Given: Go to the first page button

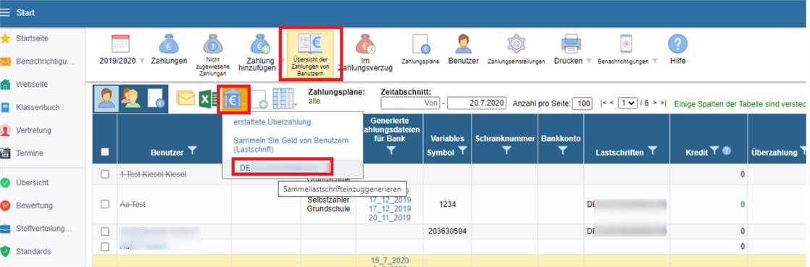Looking at the screenshot, I should point(603,103).
